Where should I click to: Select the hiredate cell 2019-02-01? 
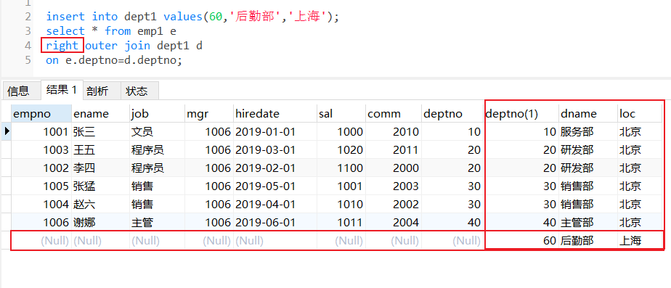[x=274, y=168]
